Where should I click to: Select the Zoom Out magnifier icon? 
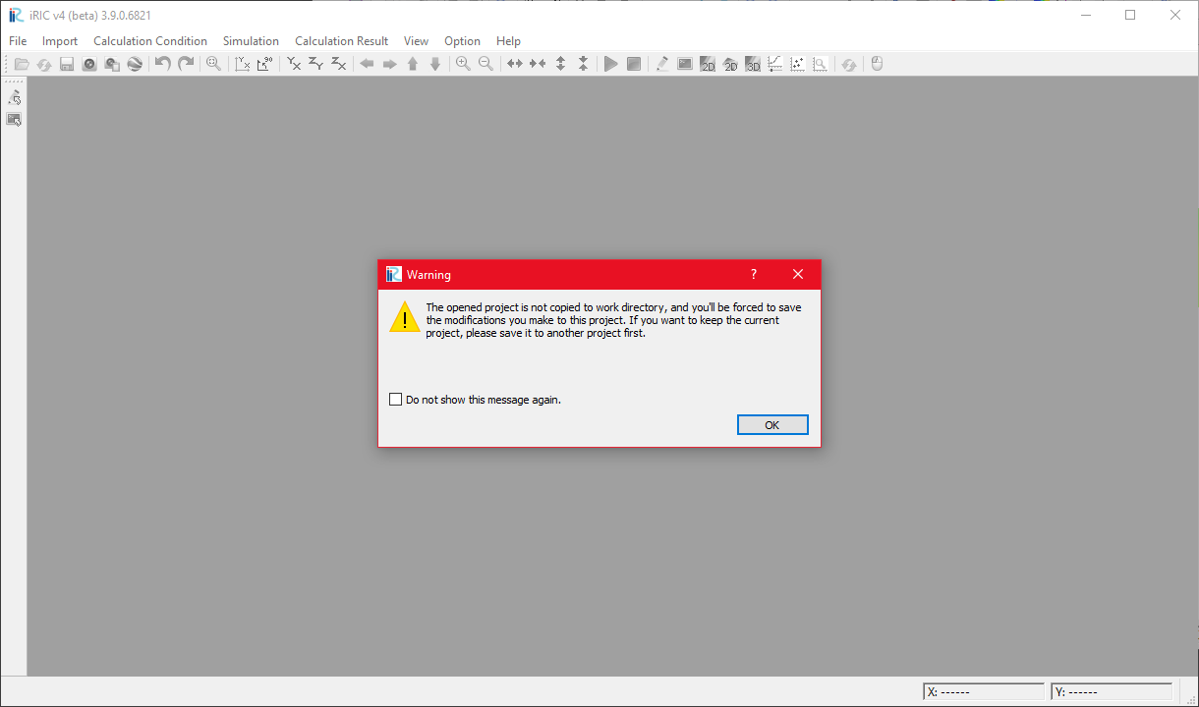485,63
